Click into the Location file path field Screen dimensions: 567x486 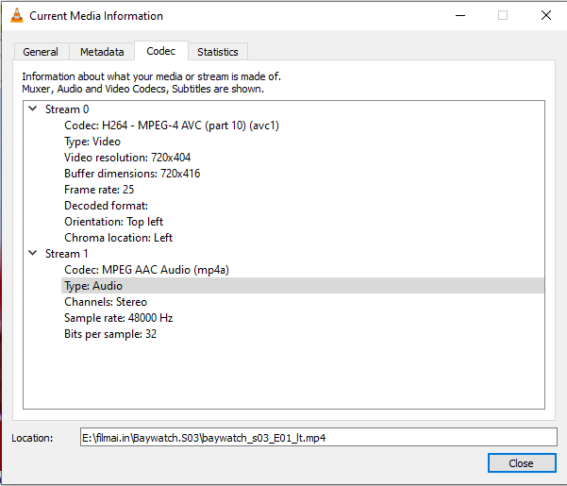click(319, 438)
